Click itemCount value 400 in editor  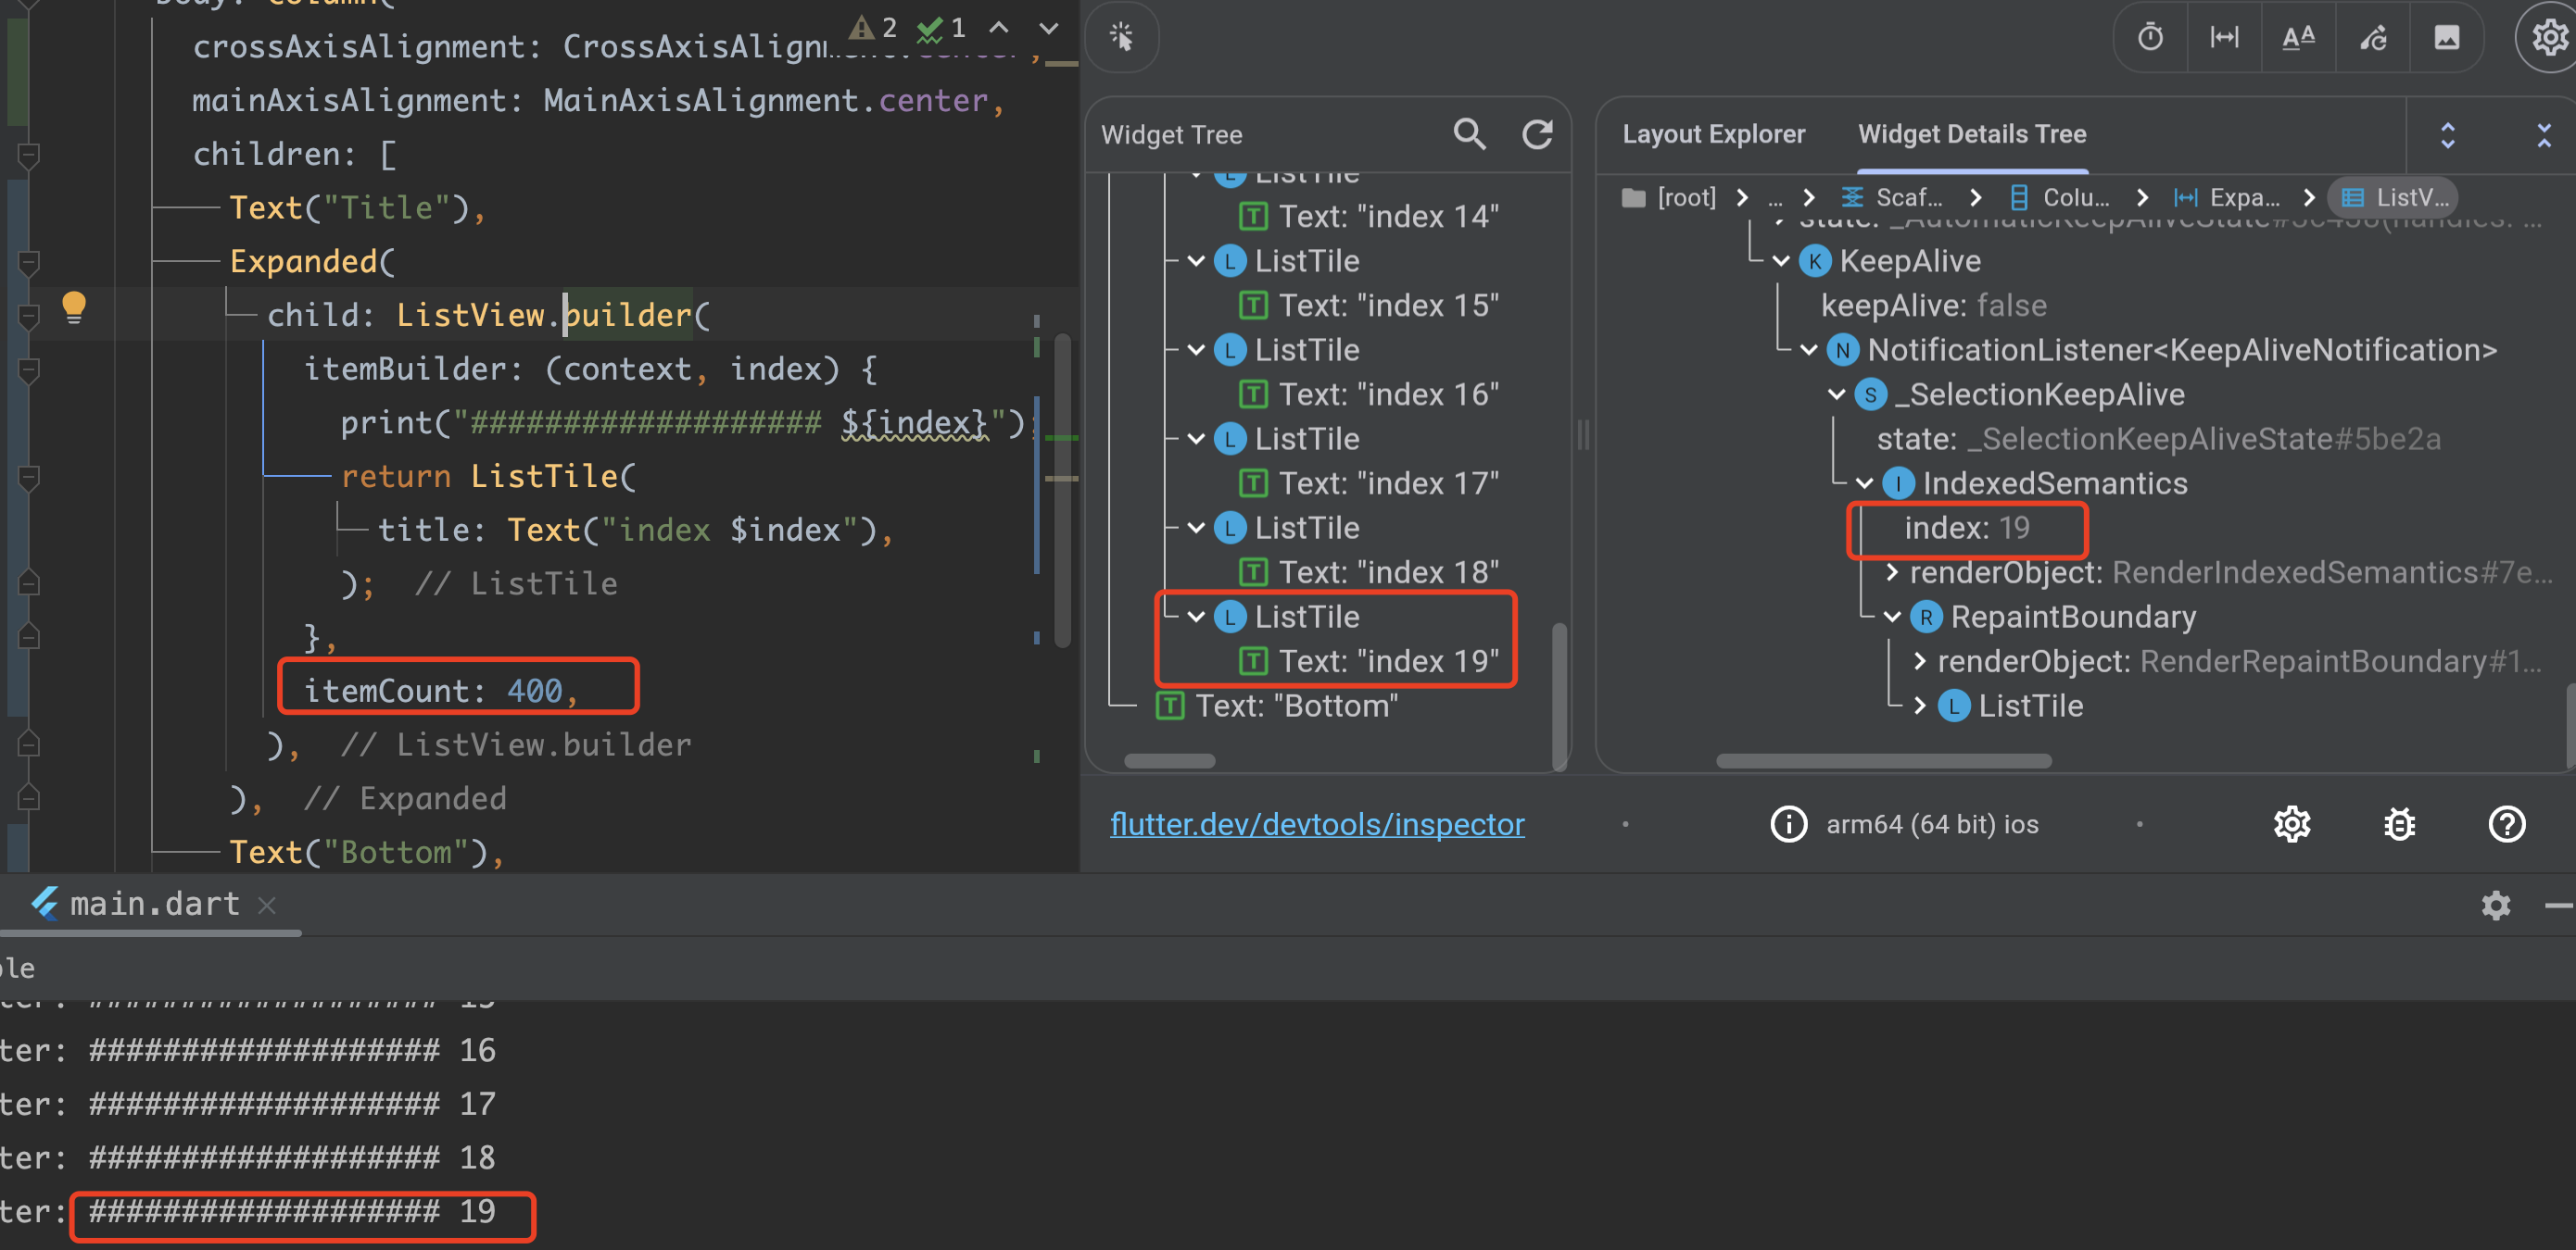pos(534,691)
